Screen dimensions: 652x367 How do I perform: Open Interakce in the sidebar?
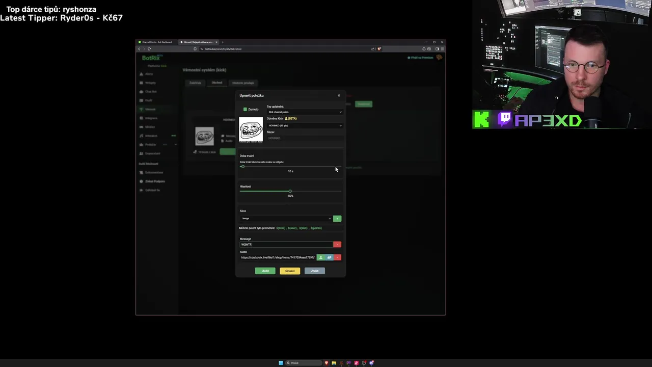pyautogui.click(x=151, y=136)
